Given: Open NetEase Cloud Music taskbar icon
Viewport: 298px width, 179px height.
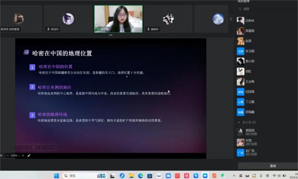Looking at the screenshot, I should (187, 176).
